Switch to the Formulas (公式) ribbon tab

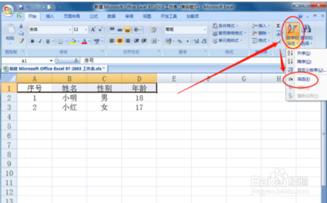(x=94, y=16)
